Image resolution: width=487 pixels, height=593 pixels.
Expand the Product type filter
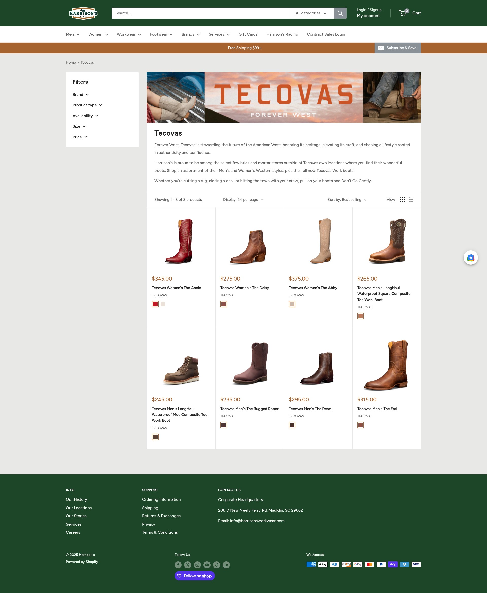(87, 105)
